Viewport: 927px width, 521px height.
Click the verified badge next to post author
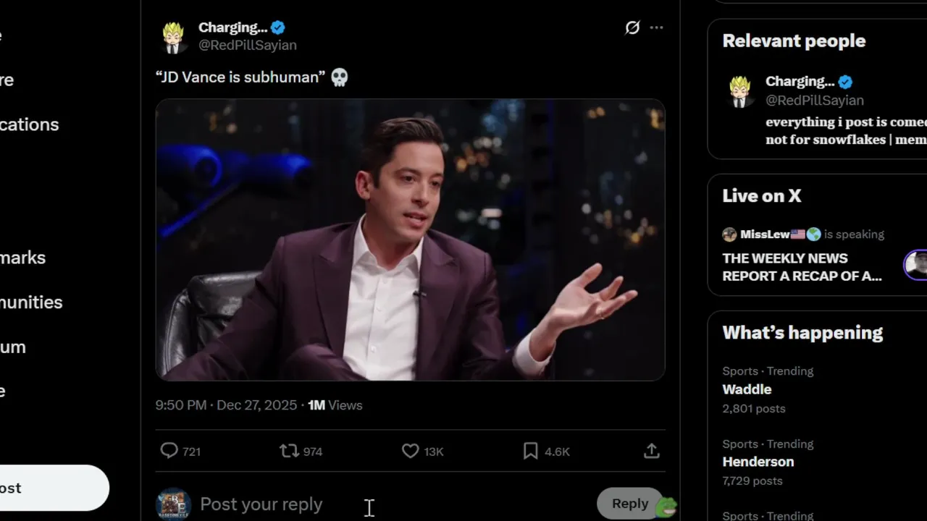coord(278,27)
